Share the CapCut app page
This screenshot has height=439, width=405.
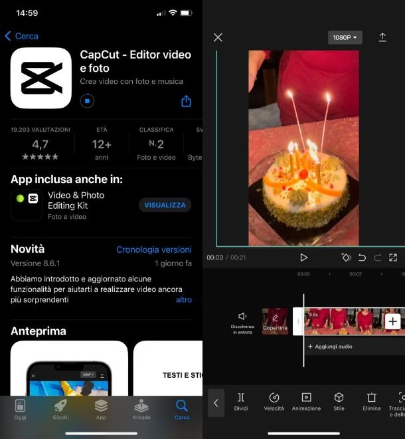(x=186, y=101)
